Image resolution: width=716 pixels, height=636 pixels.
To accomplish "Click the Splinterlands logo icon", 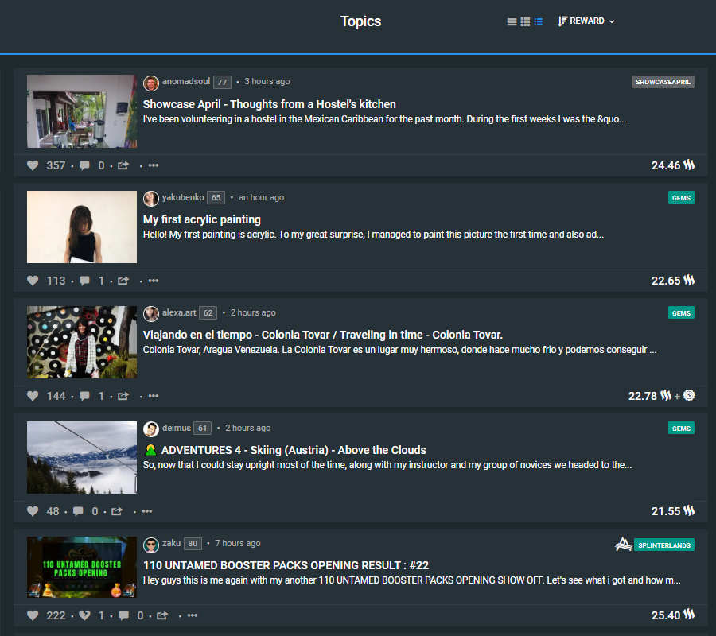I will [624, 545].
